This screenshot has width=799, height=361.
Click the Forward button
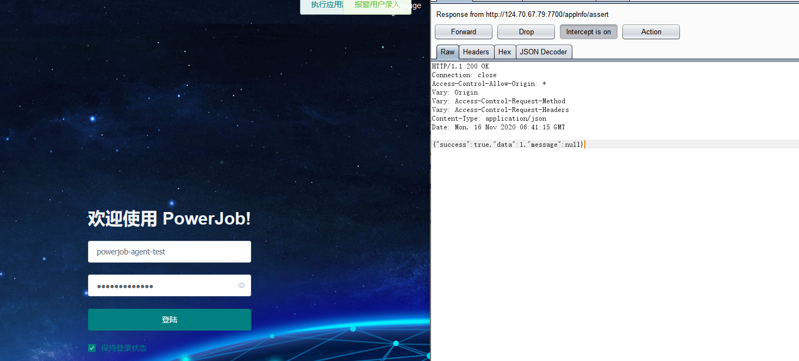[x=463, y=32]
